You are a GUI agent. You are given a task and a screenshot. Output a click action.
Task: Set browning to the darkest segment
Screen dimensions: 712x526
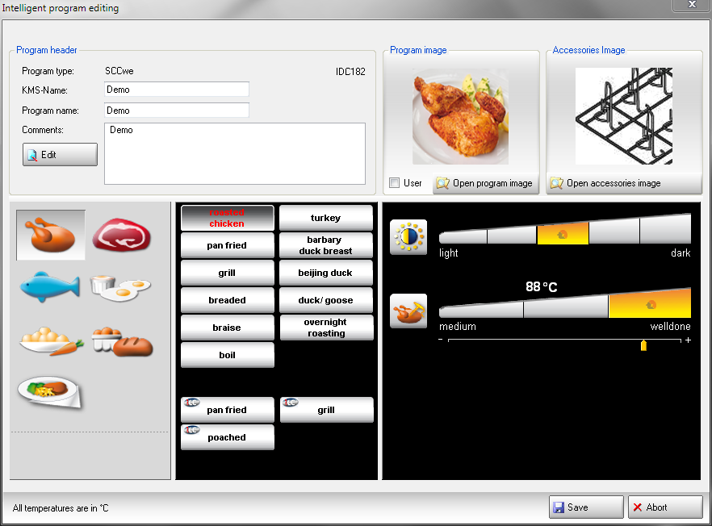tap(665, 231)
